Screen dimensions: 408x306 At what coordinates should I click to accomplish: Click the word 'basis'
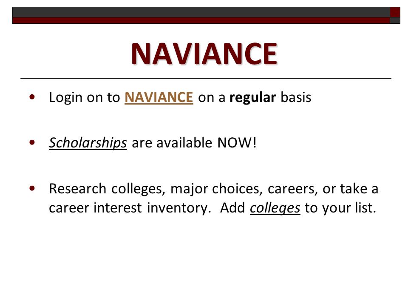(296, 98)
